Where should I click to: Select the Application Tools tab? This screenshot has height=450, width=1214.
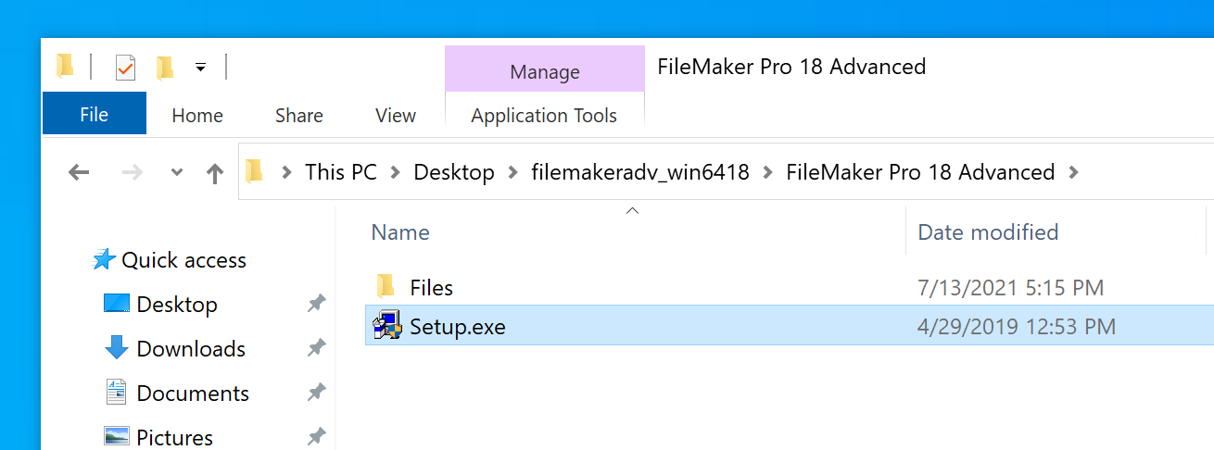pos(544,116)
